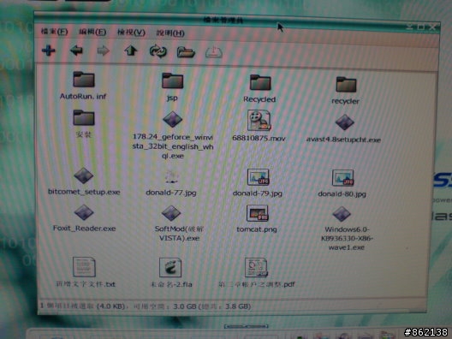Select the 178.24_geforce driver exe icon
Image resolution: width=452 pixels, height=339 pixels.
coord(172,119)
